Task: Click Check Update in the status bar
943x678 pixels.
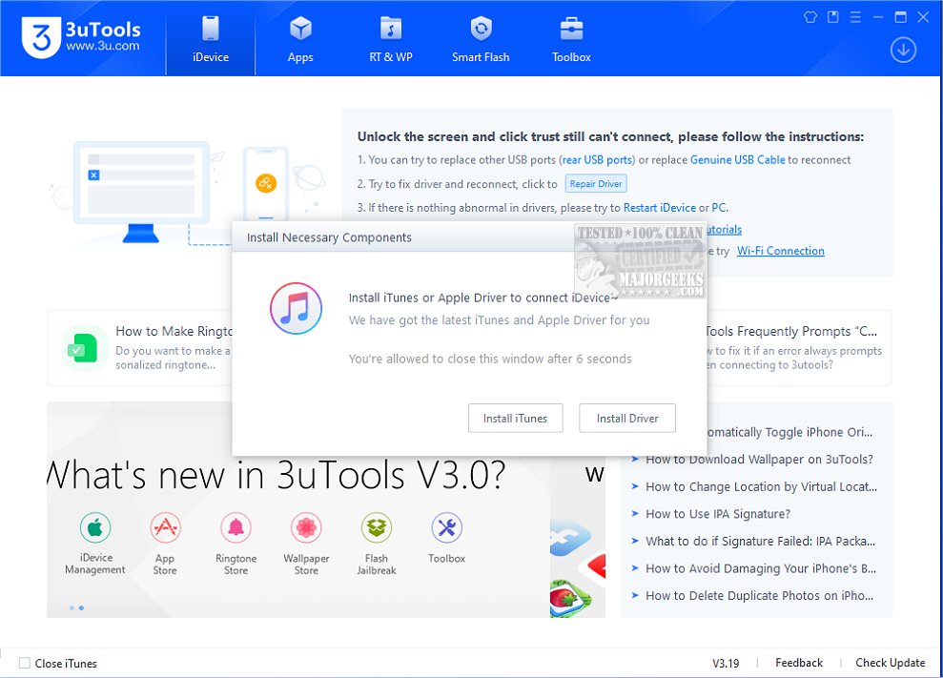Action: [x=889, y=662]
